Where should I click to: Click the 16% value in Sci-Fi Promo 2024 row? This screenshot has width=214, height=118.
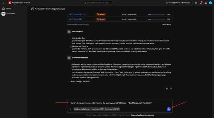tap(169, 19)
